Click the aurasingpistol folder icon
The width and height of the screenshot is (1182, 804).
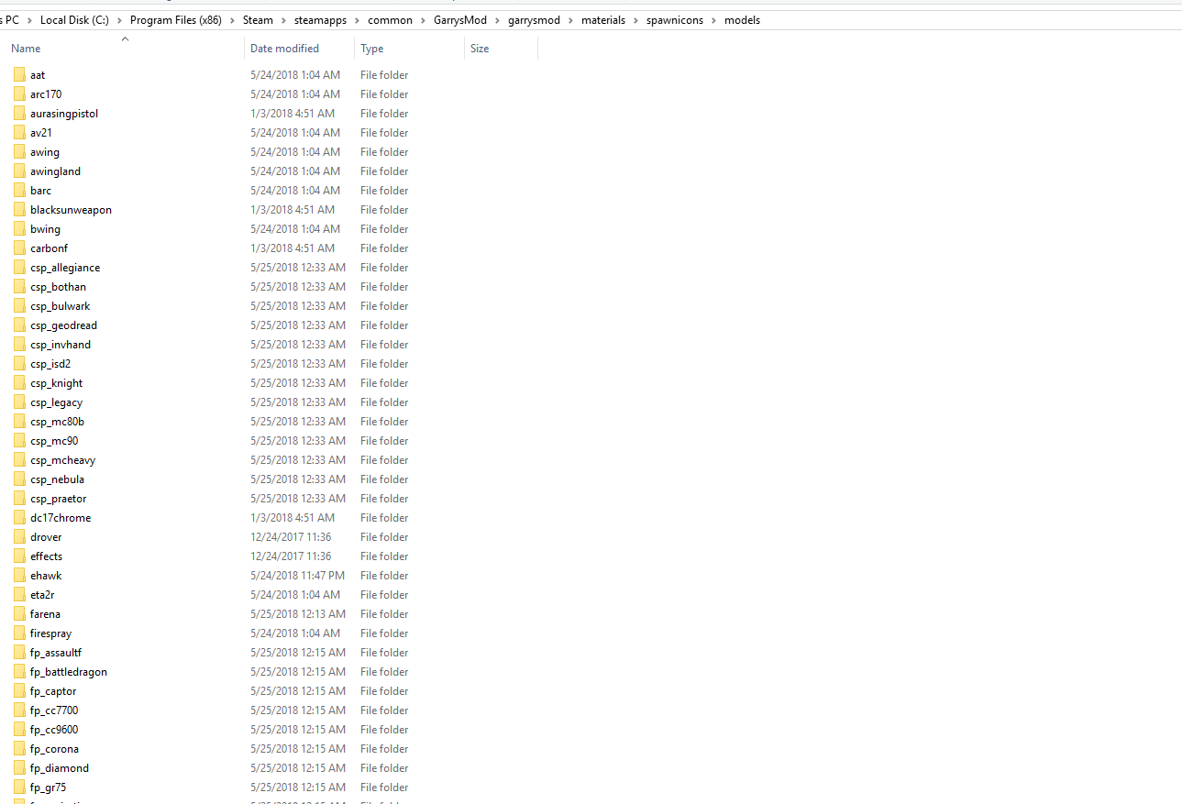(20, 114)
